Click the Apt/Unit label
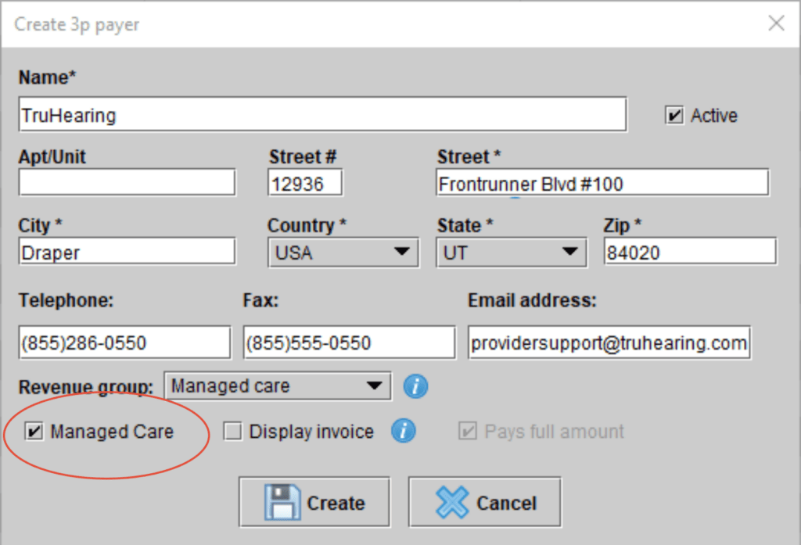 point(52,157)
